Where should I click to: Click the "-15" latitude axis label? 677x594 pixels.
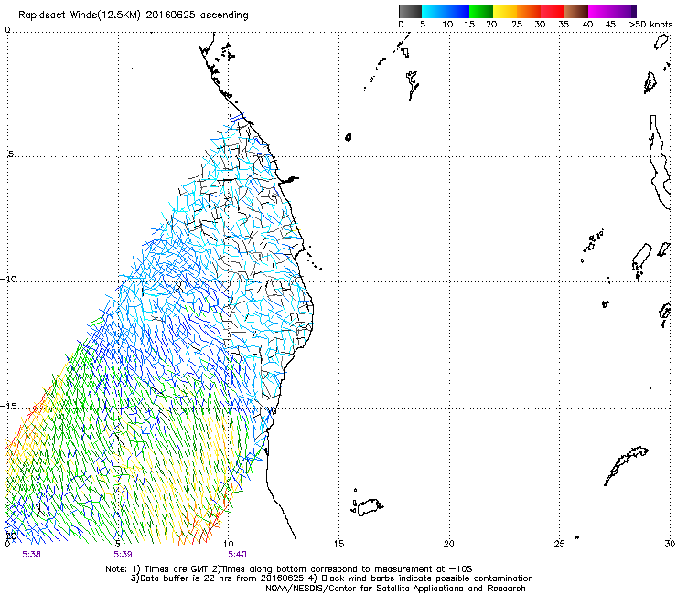click(x=8, y=407)
